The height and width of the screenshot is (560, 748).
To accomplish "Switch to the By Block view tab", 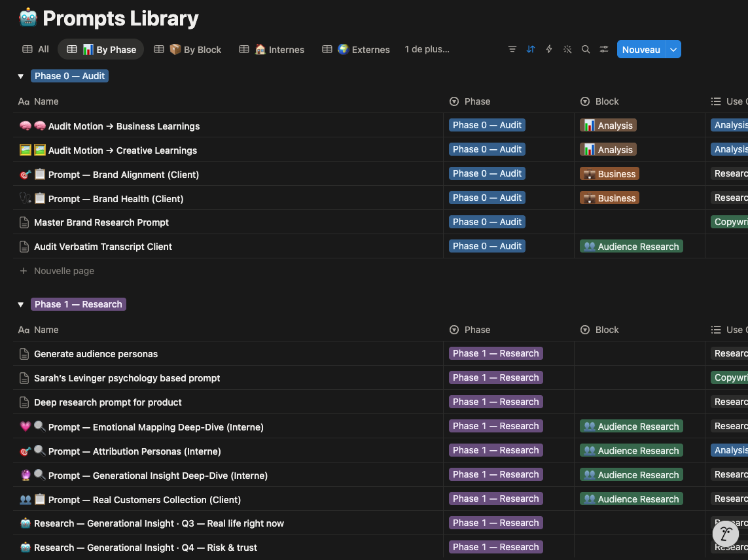I will pyautogui.click(x=187, y=49).
